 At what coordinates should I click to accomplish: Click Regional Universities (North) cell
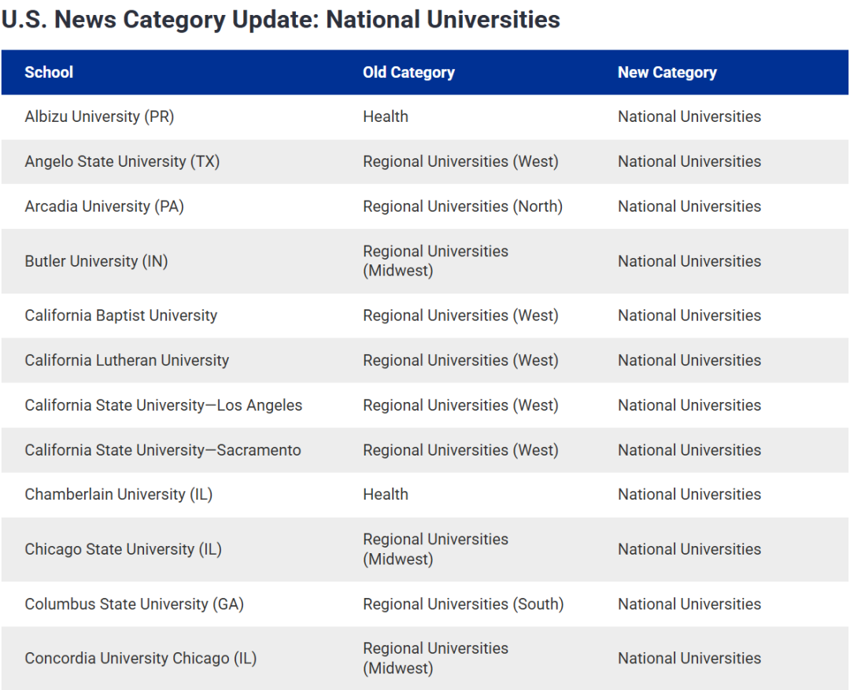click(x=463, y=206)
